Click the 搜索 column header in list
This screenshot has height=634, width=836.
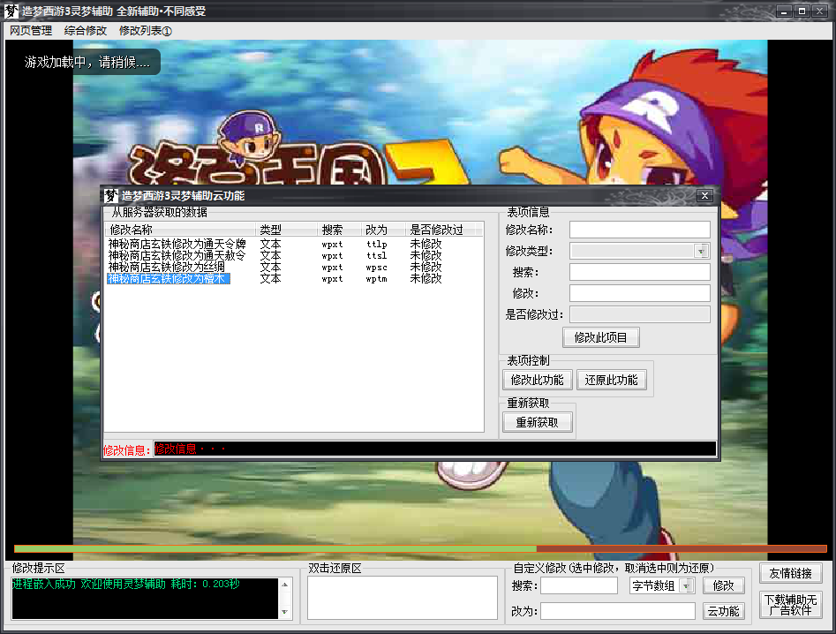click(340, 230)
